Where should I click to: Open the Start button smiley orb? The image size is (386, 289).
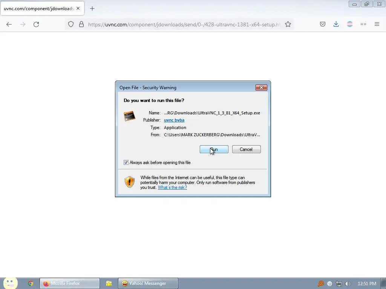pos(10,283)
